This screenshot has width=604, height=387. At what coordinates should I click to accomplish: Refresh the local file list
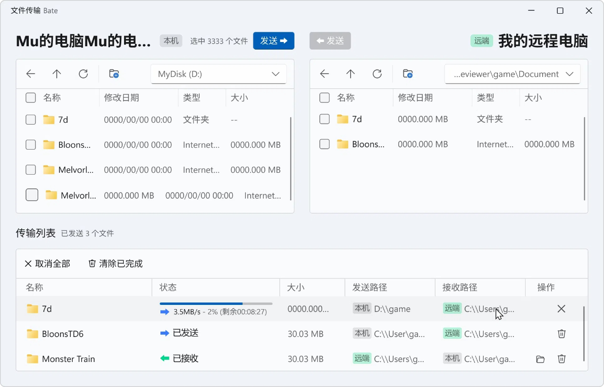point(84,74)
